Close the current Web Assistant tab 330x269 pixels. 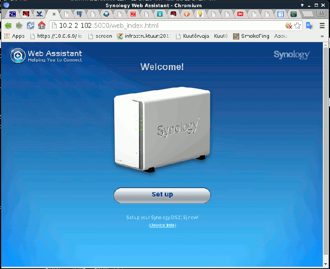click(54, 14)
